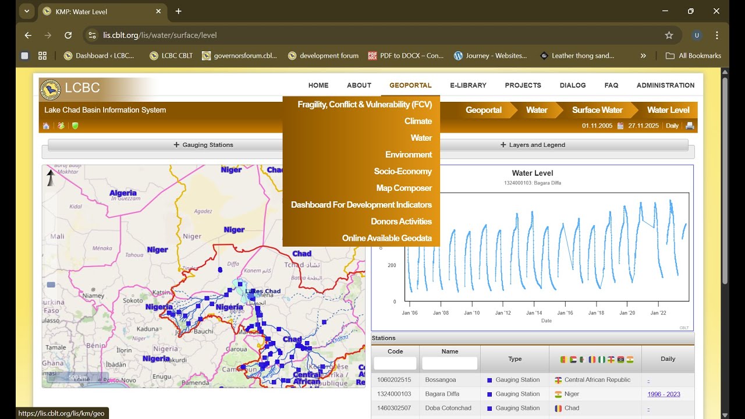The image size is (745, 419).
Task: Open 1996 - 2023 daily data link
Action: [664, 394]
